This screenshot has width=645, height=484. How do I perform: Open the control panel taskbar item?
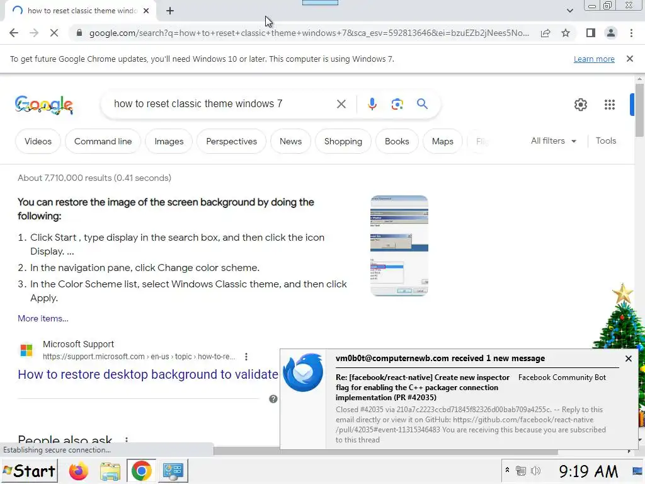[173, 471]
